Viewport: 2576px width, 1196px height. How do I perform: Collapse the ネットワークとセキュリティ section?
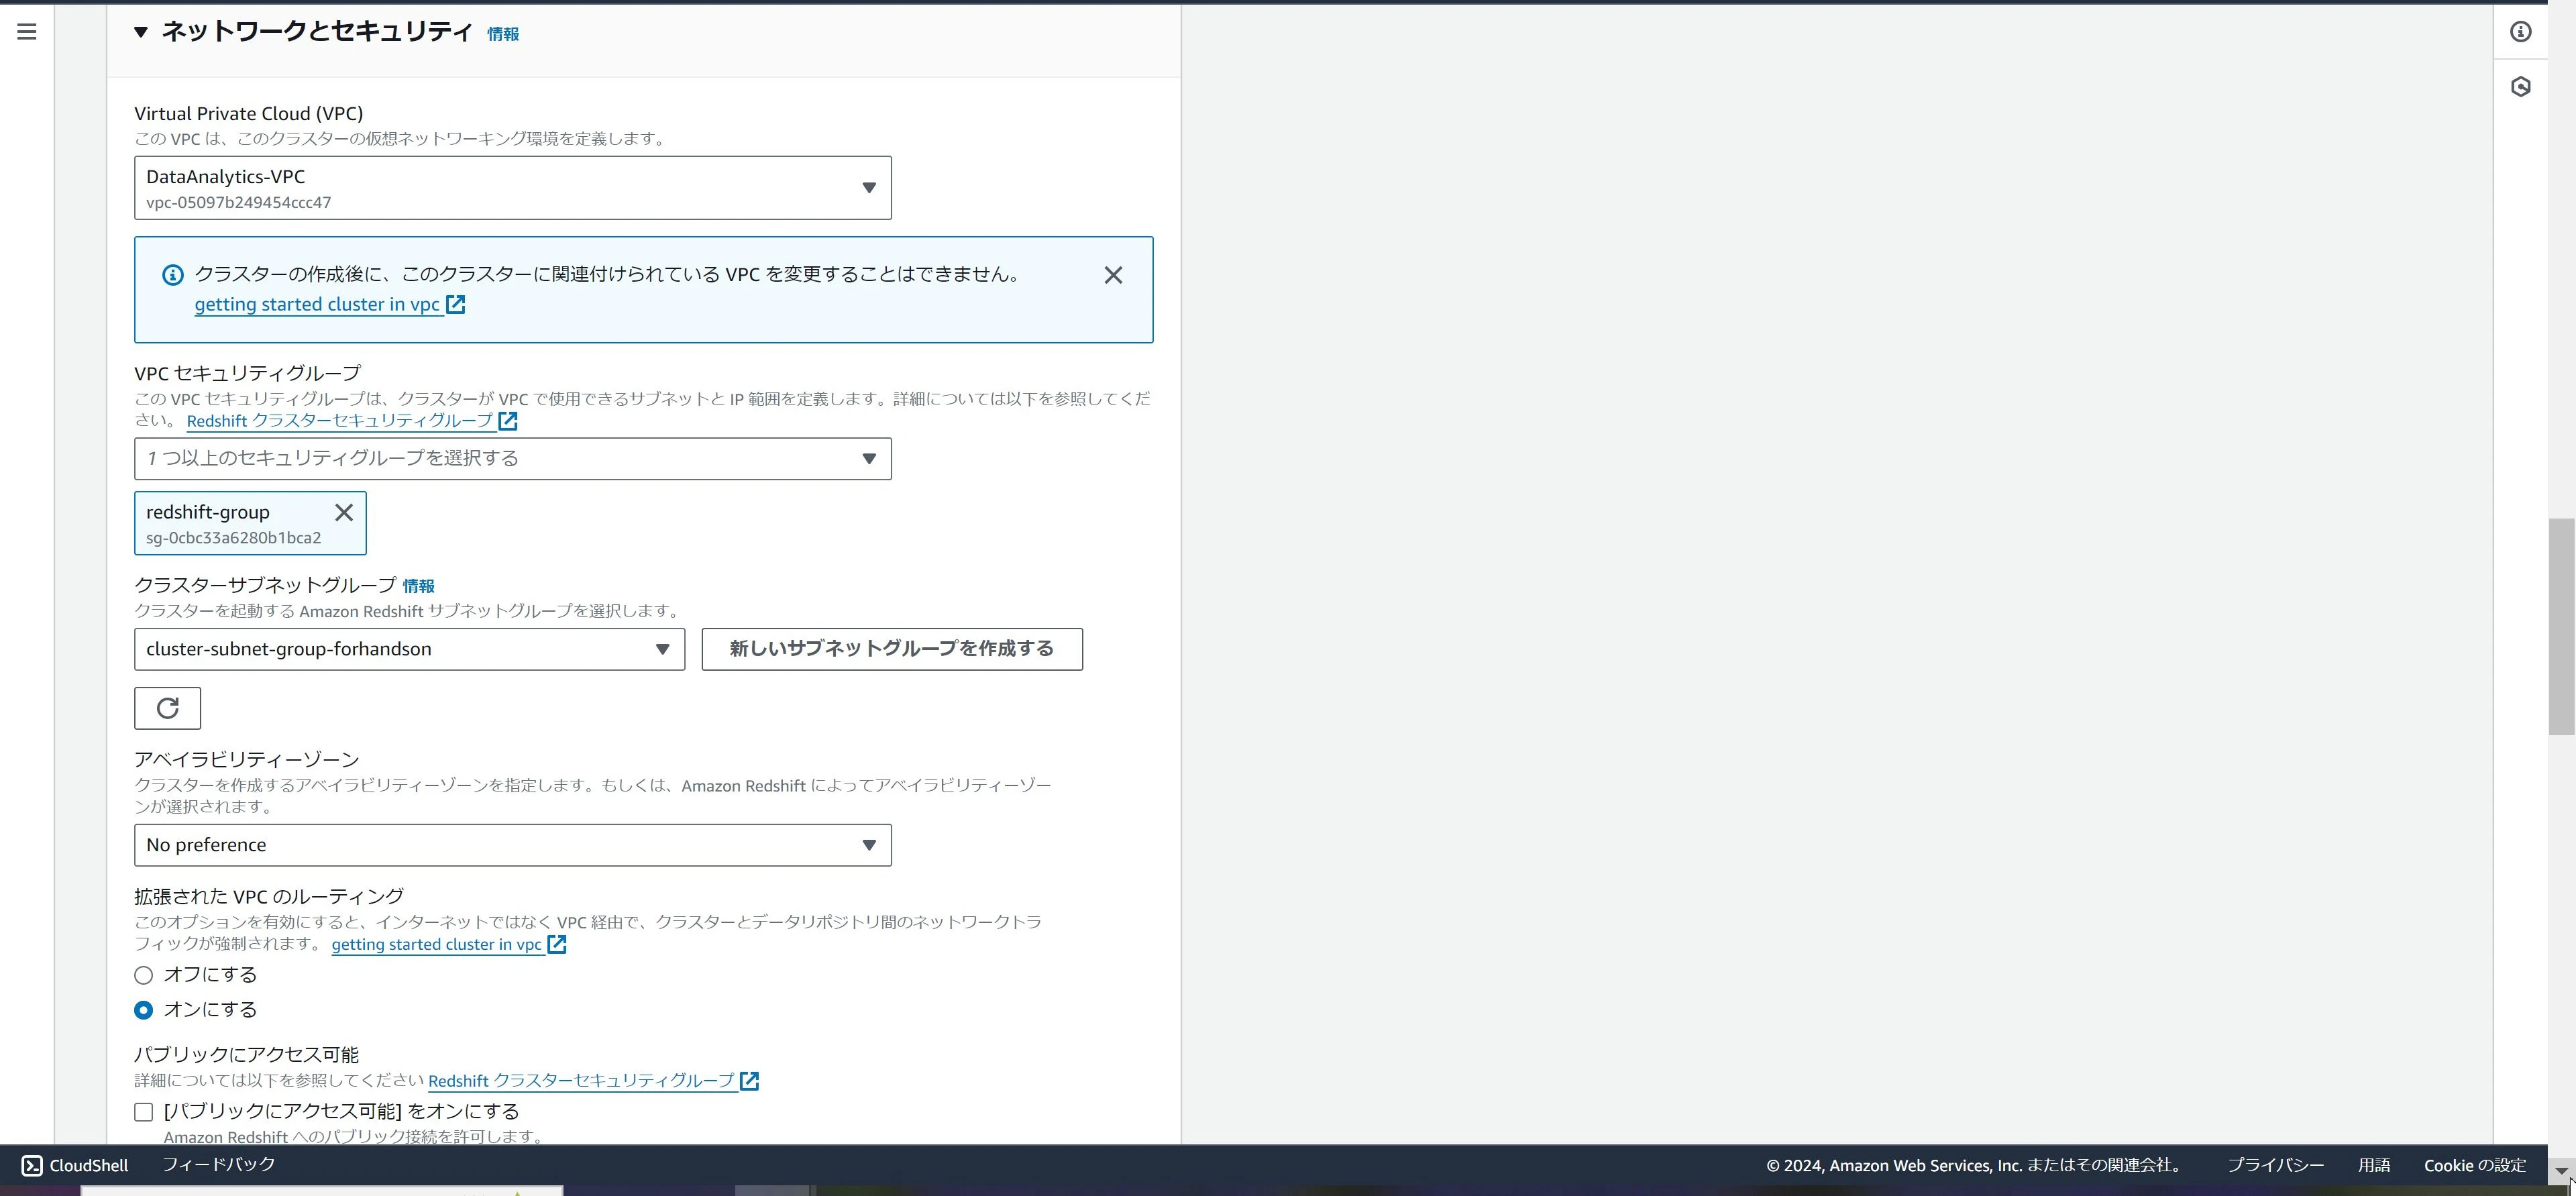(141, 32)
